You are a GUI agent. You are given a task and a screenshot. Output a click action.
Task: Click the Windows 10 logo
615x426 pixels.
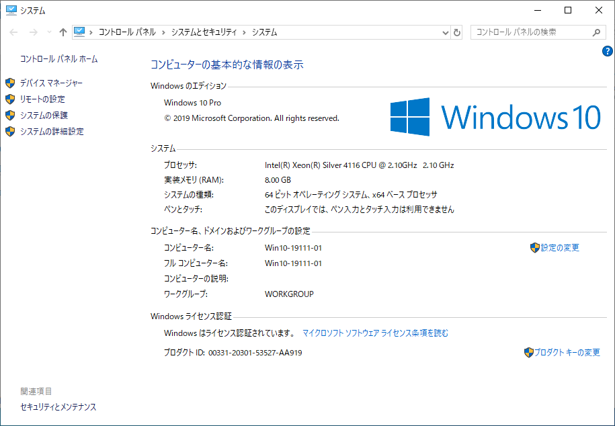point(495,117)
